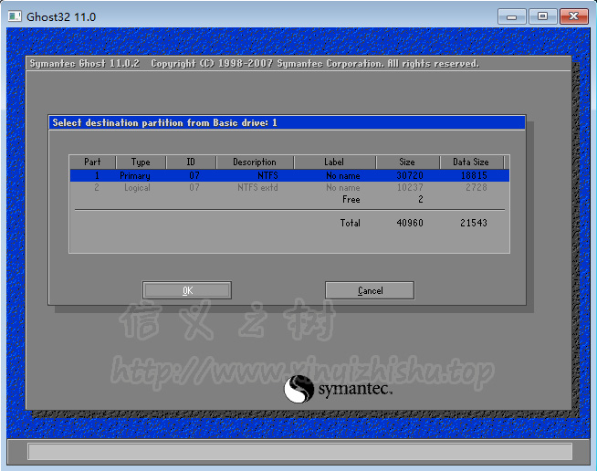
Task: Click the Description column header
Action: tap(255, 162)
